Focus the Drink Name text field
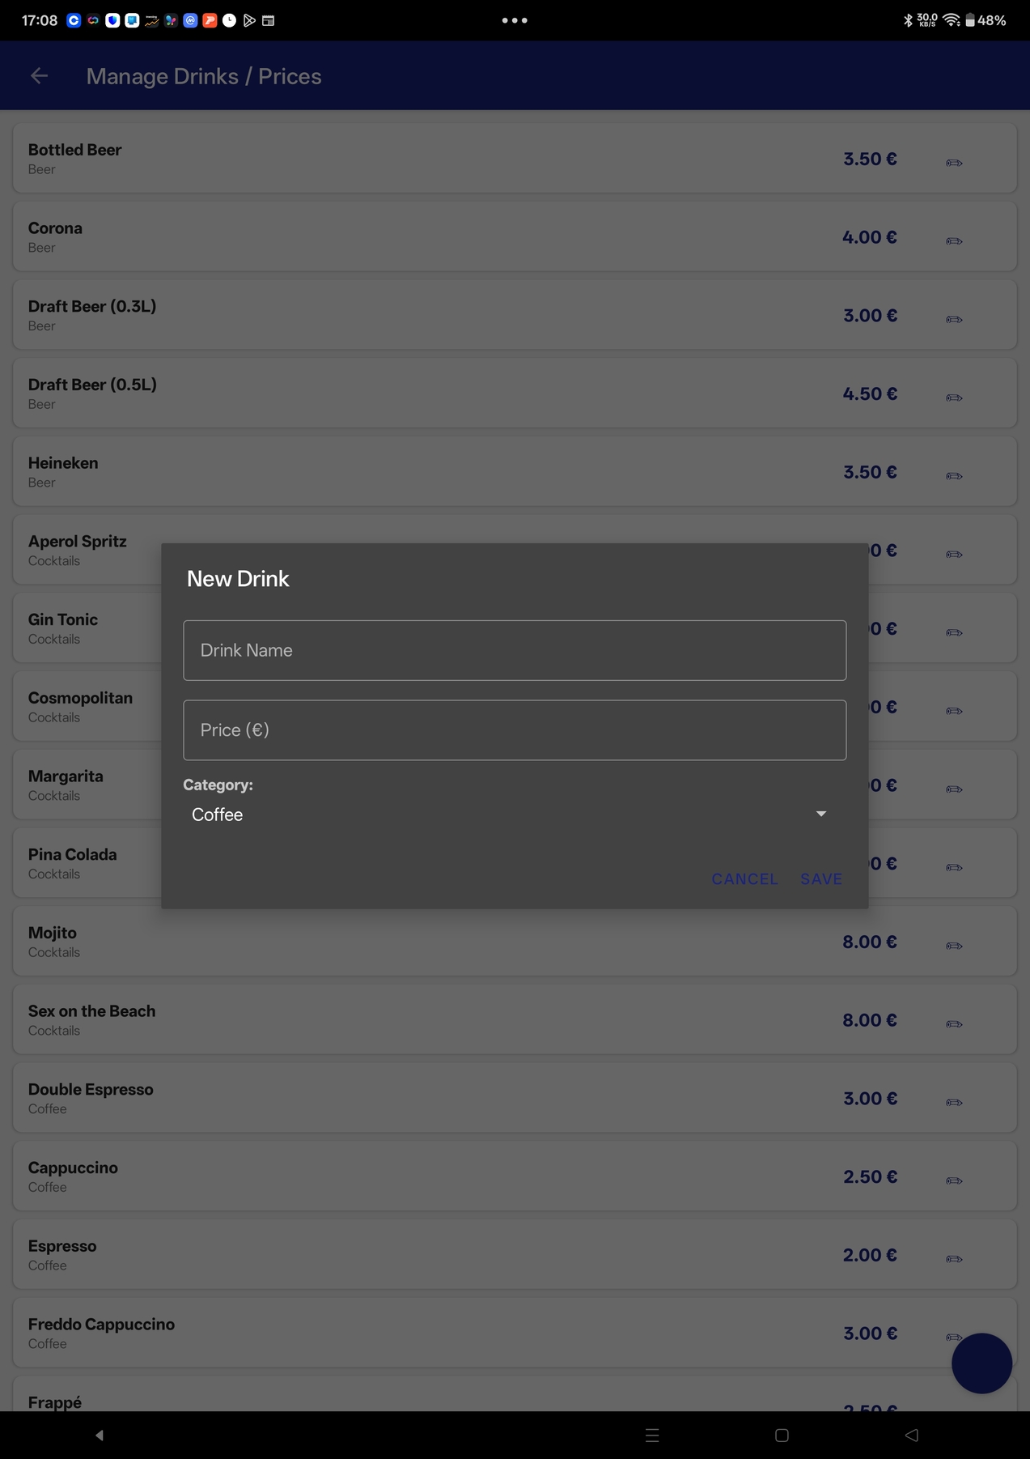 click(x=515, y=650)
